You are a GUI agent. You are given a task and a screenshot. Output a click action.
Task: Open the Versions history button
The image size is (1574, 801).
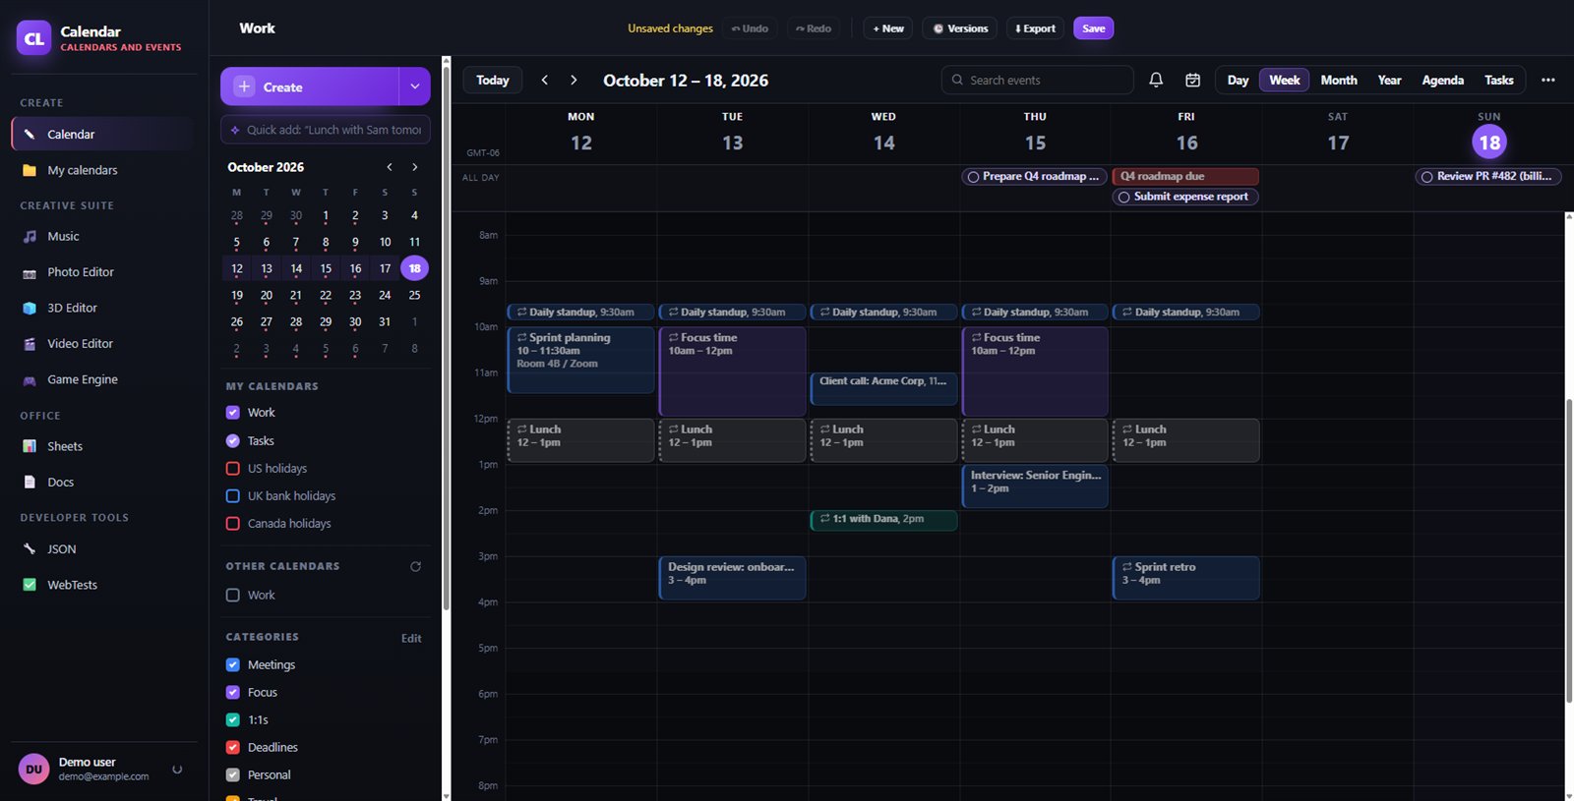pyautogui.click(x=960, y=29)
